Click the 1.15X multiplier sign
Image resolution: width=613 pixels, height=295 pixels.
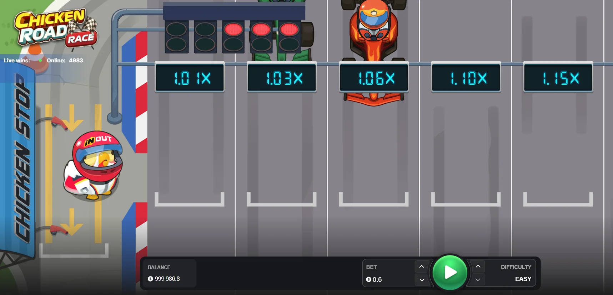coord(558,77)
